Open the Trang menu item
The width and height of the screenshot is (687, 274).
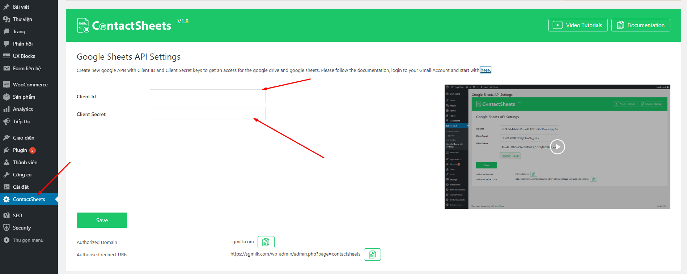pos(29,31)
